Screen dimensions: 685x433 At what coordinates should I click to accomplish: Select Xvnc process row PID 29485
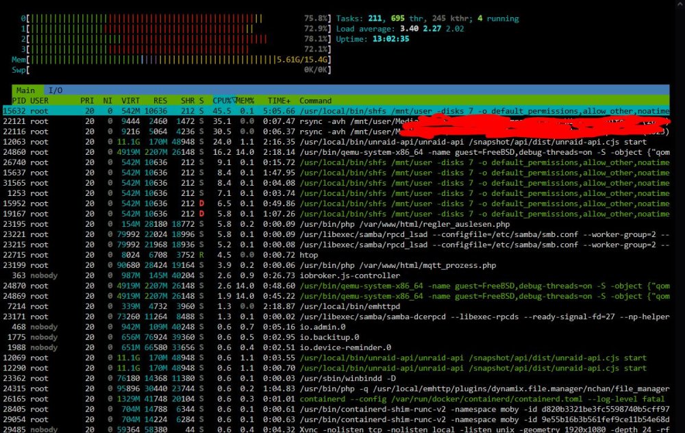point(336,429)
